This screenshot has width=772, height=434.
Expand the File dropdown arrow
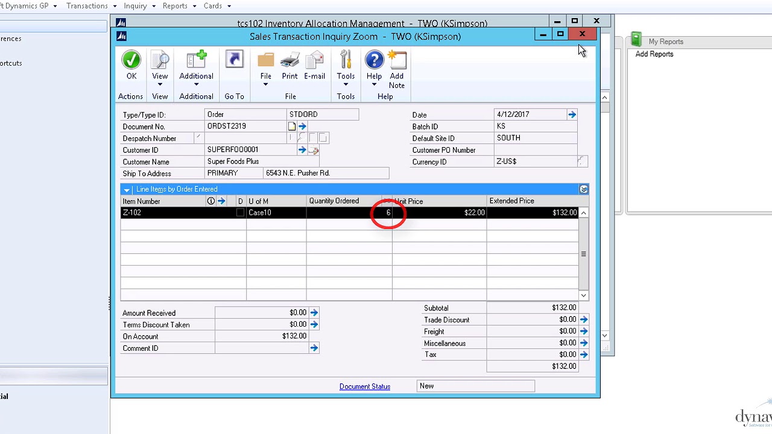265,84
